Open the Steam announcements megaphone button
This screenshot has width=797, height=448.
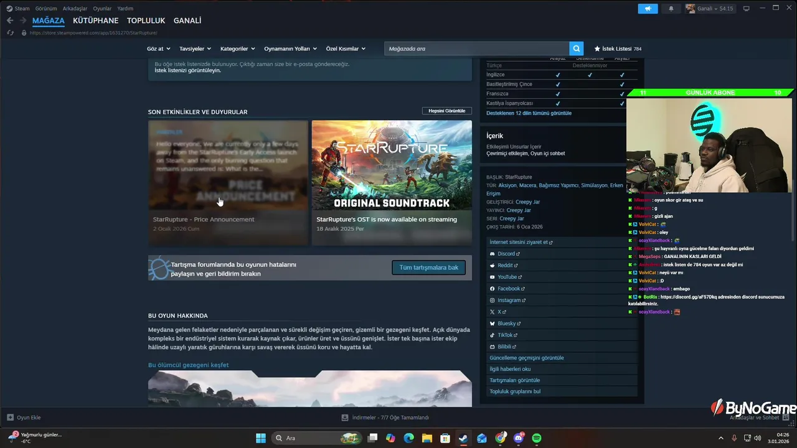648,9
